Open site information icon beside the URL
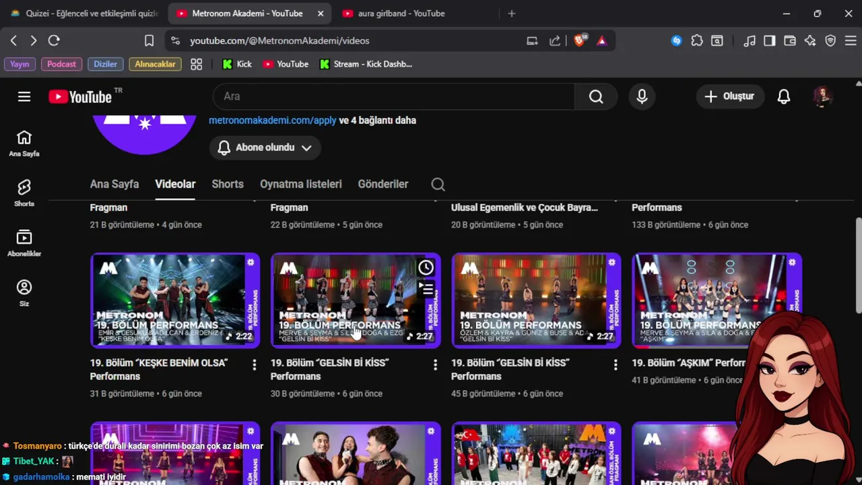Screen dimensions: 862x485 175,40
